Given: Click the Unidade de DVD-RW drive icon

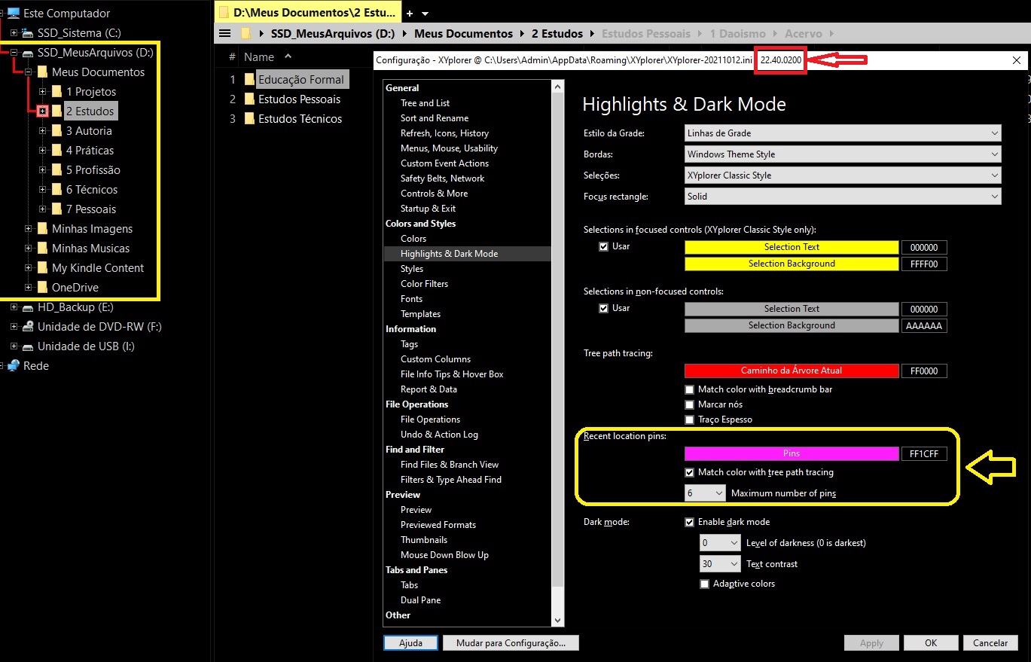Looking at the screenshot, I should tap(28, 327).
